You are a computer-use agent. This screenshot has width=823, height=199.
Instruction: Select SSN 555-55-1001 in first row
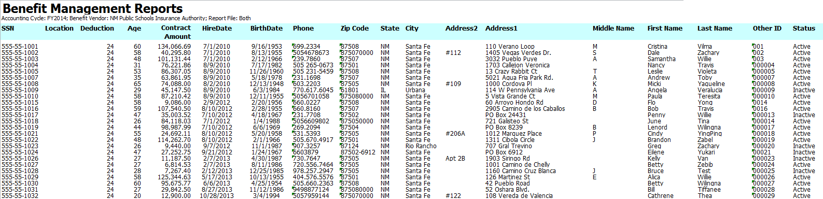coord(20,47)
